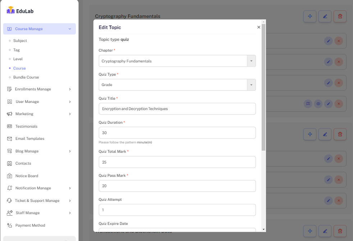Expand the Staff Manage submenu

(70, 213)
